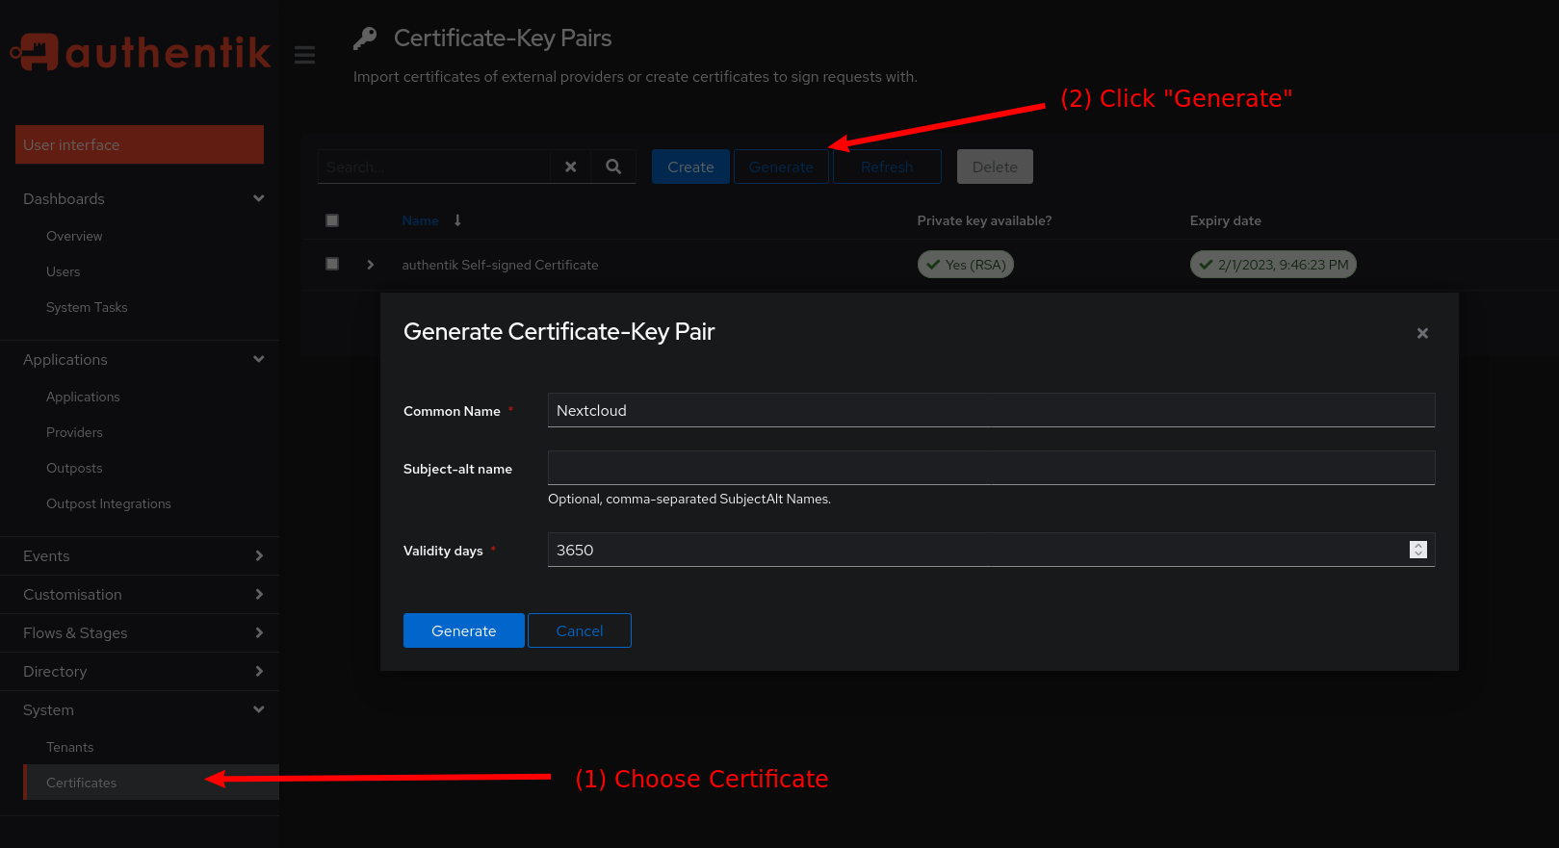Click the search magnifier icon

(x=613, y=167)
